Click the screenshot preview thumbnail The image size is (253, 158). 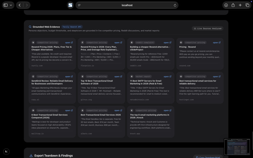coord(237,147)
